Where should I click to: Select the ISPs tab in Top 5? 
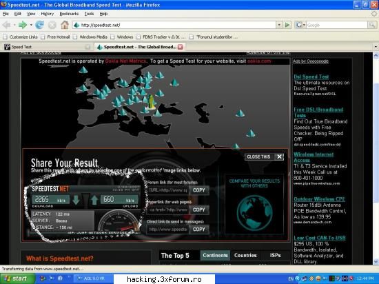(x=276, y=255)
